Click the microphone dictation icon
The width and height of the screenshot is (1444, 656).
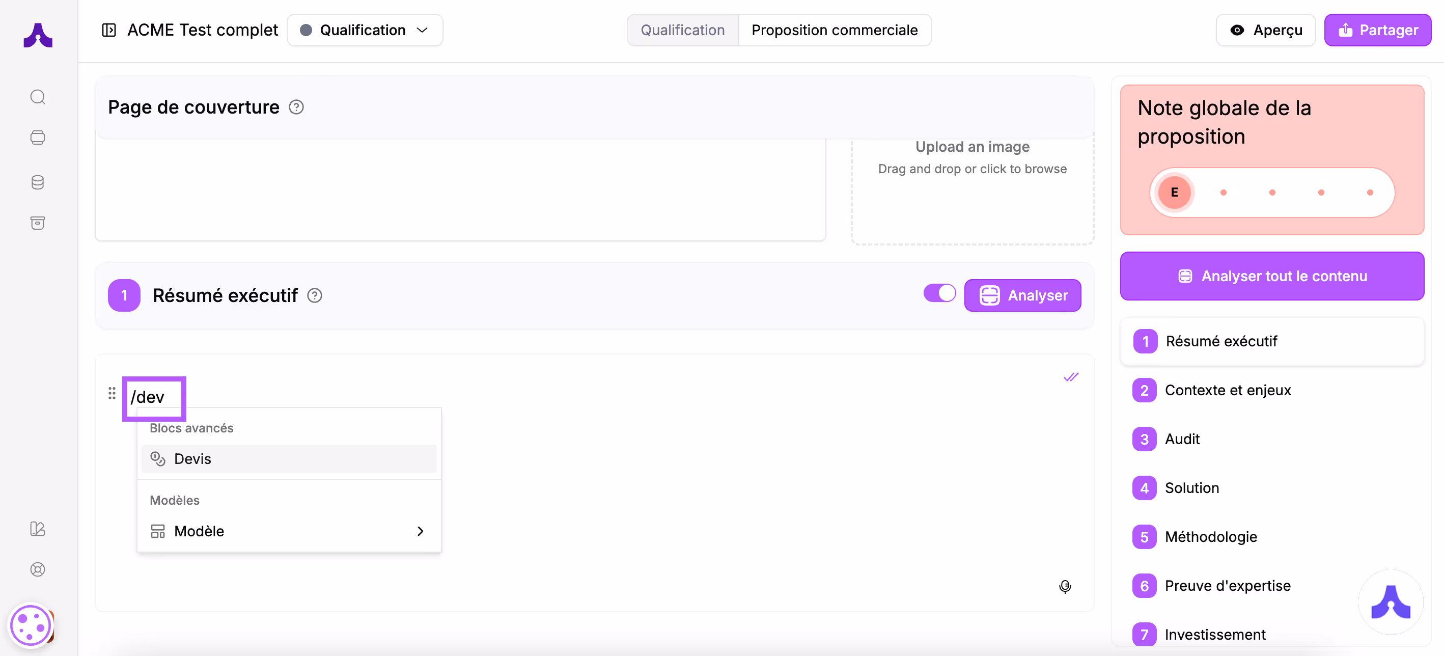[x=1065, y=586]
